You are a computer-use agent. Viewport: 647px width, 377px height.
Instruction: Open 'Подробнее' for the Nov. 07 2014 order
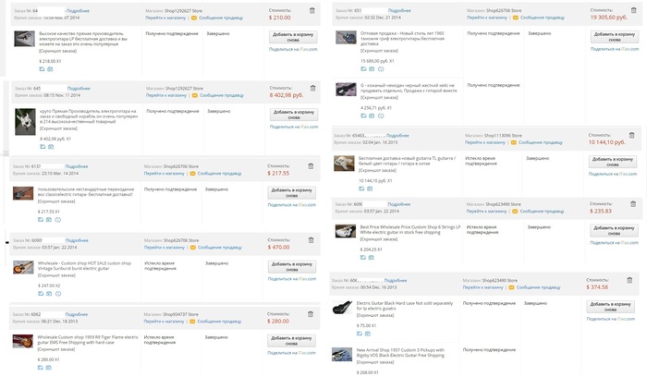coord(78,10)
